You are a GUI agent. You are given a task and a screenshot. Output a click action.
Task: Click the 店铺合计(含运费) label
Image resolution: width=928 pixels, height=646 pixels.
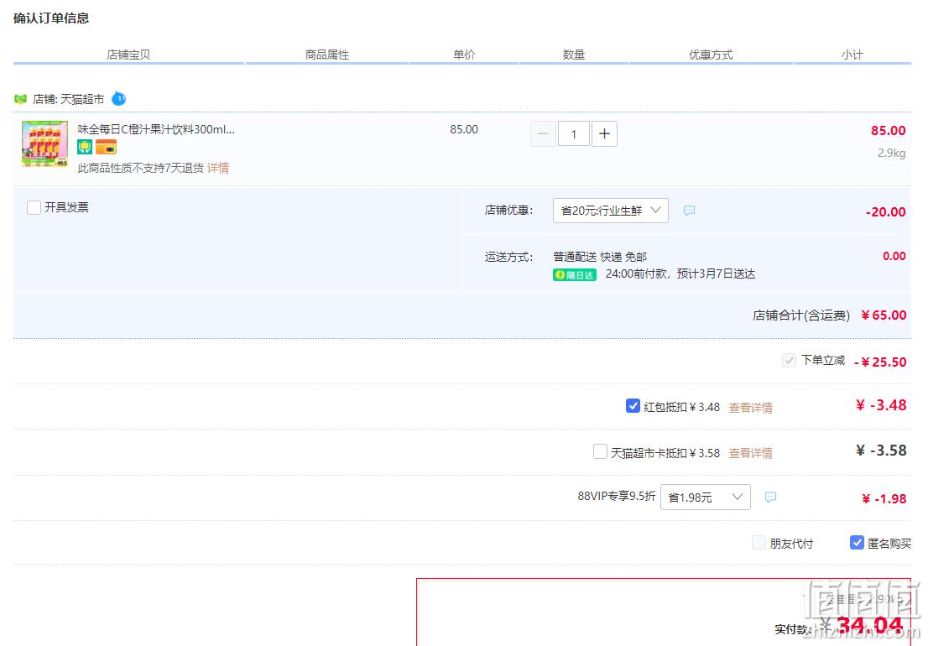801,315
